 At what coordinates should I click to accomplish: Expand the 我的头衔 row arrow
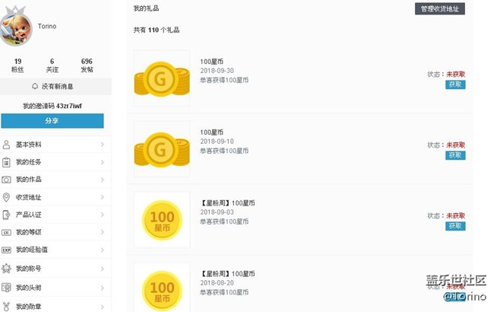click(x=103, y=288)
